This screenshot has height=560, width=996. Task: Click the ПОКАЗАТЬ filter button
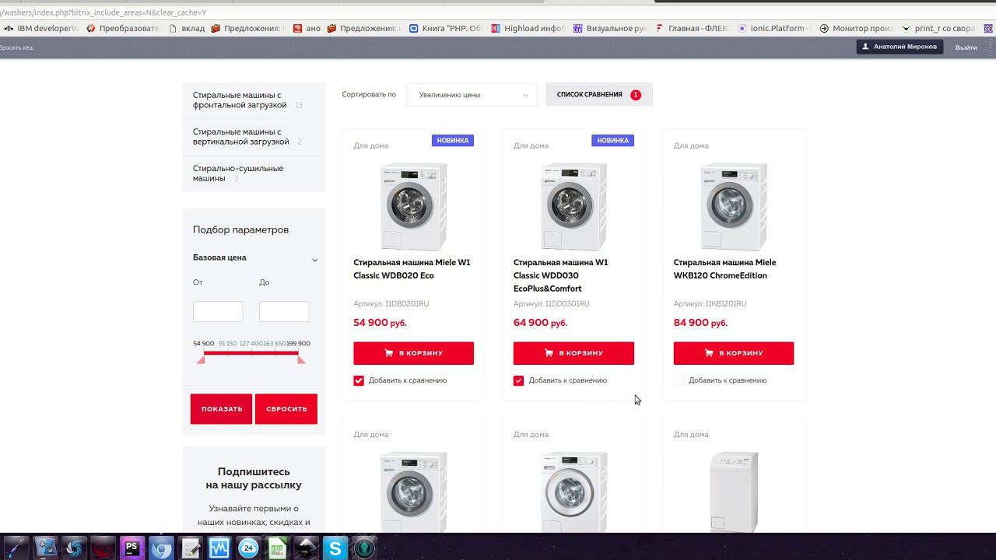point(222,409)
